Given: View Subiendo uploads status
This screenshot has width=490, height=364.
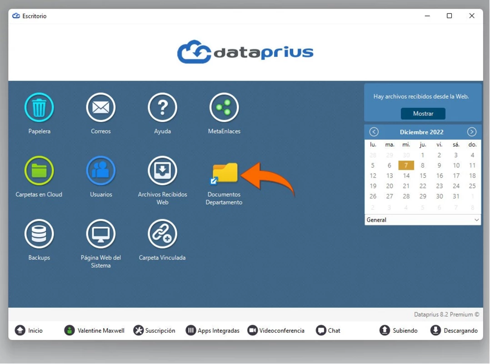Looking at the screenshot, I should coord(399,330).
